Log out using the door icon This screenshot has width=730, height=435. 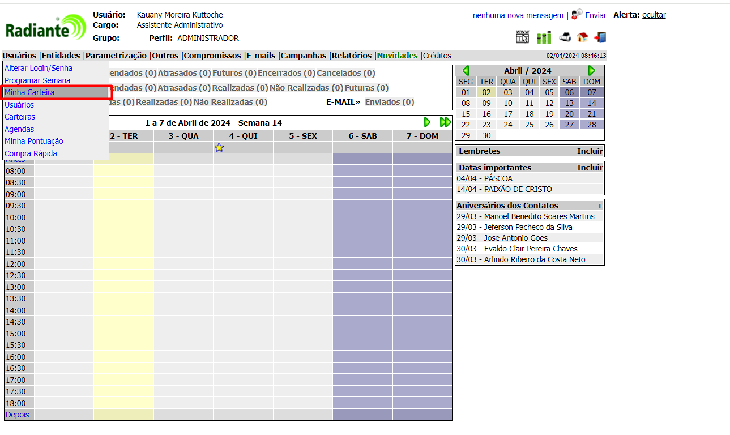600,37
